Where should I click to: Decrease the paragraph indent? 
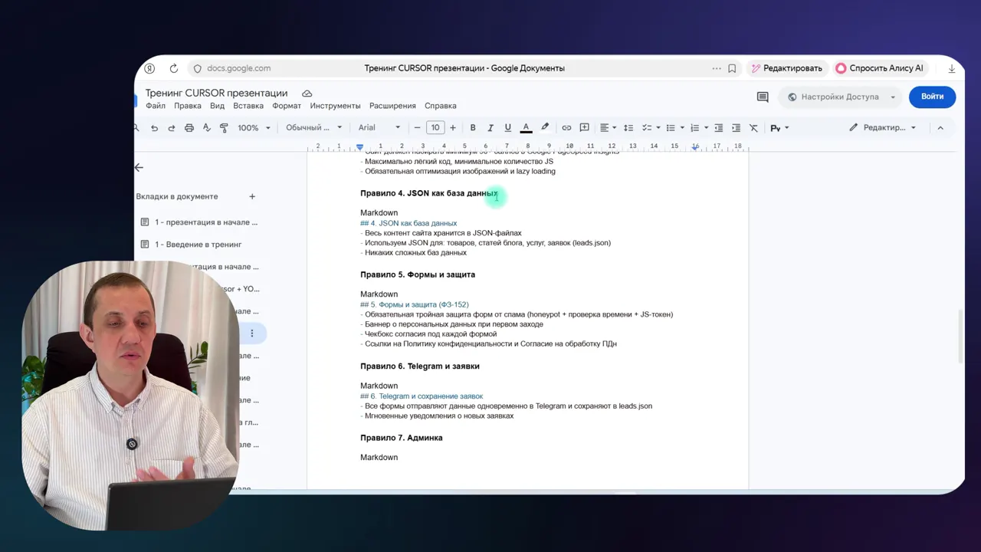(718, 128)
